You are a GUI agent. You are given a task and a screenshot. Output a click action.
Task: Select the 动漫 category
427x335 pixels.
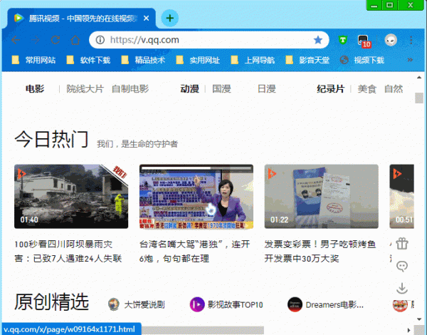coord(189,89)
